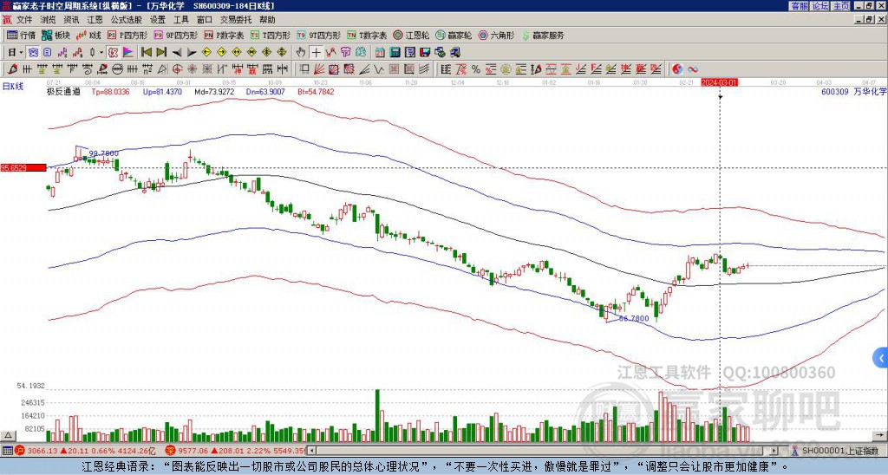Open the 赢家轮 wheel tool
Screen dimensions: 888x475
pos(454,35)
